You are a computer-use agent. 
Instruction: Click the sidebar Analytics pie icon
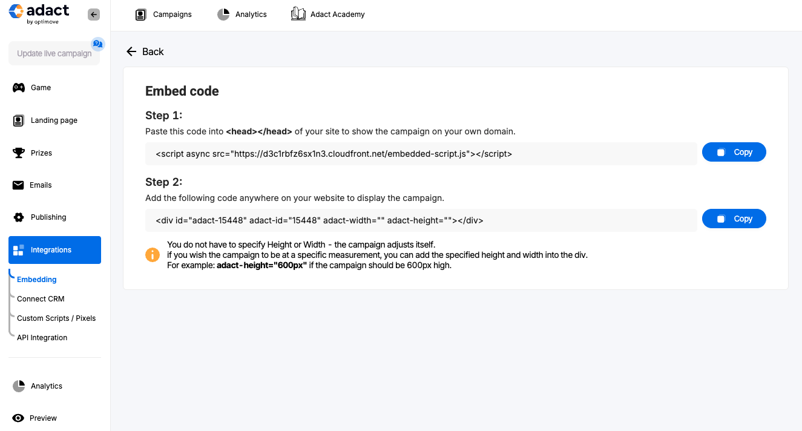(19, 386)
